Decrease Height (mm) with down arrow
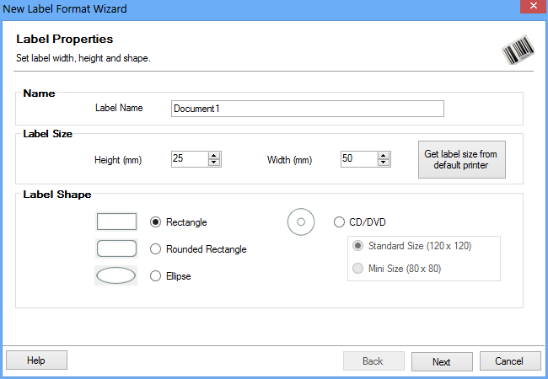Image resolution: width=548 pixels, height=379 pixels. [214, 163]
